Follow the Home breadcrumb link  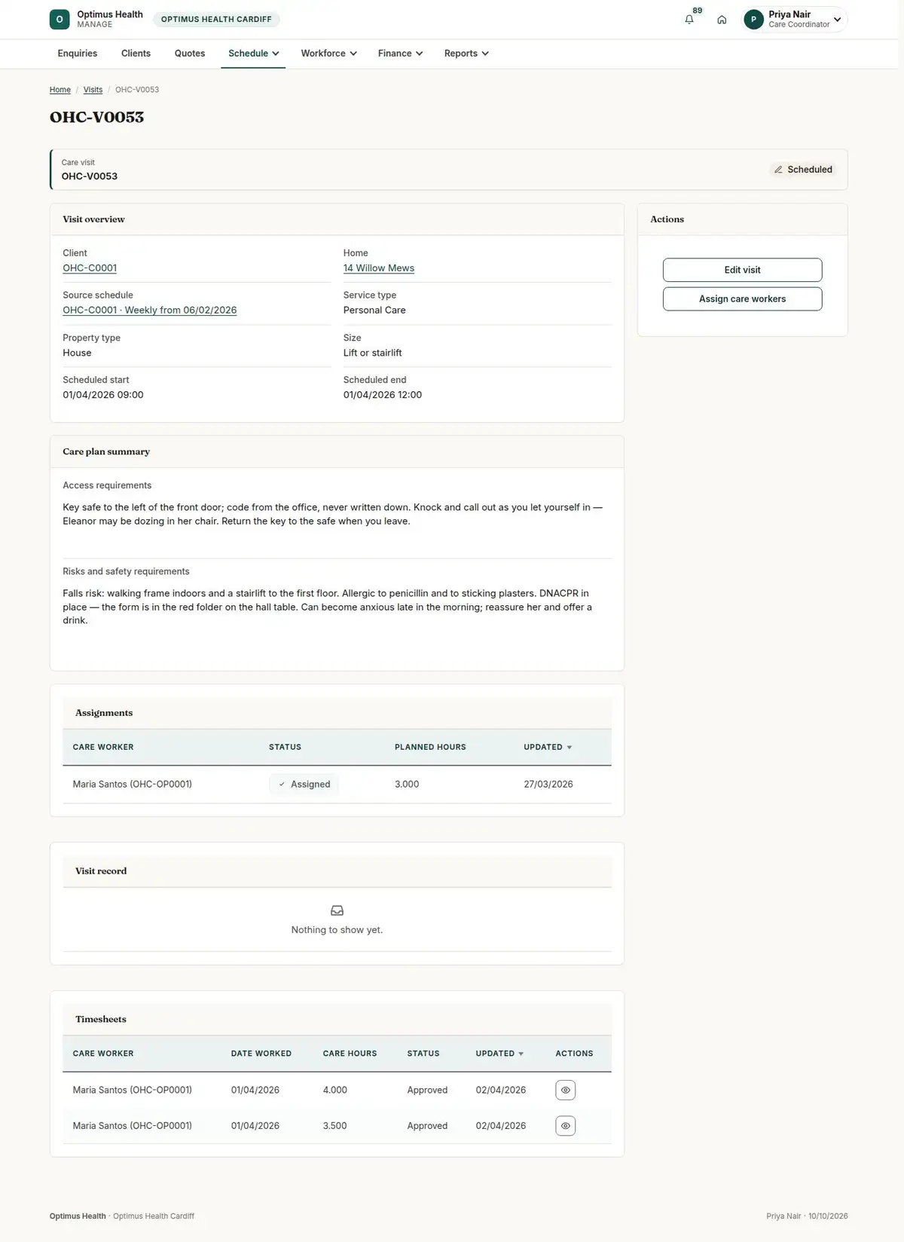pos(60,90)
